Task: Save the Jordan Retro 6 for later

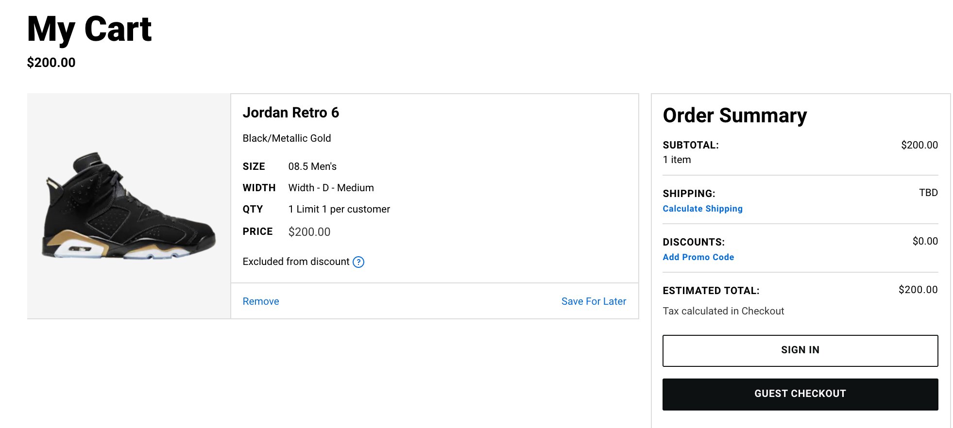Action: (x=594, y=301)
